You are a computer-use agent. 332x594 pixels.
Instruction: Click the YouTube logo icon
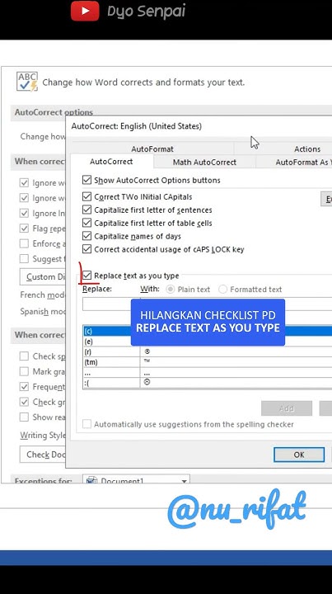(85, 11)
